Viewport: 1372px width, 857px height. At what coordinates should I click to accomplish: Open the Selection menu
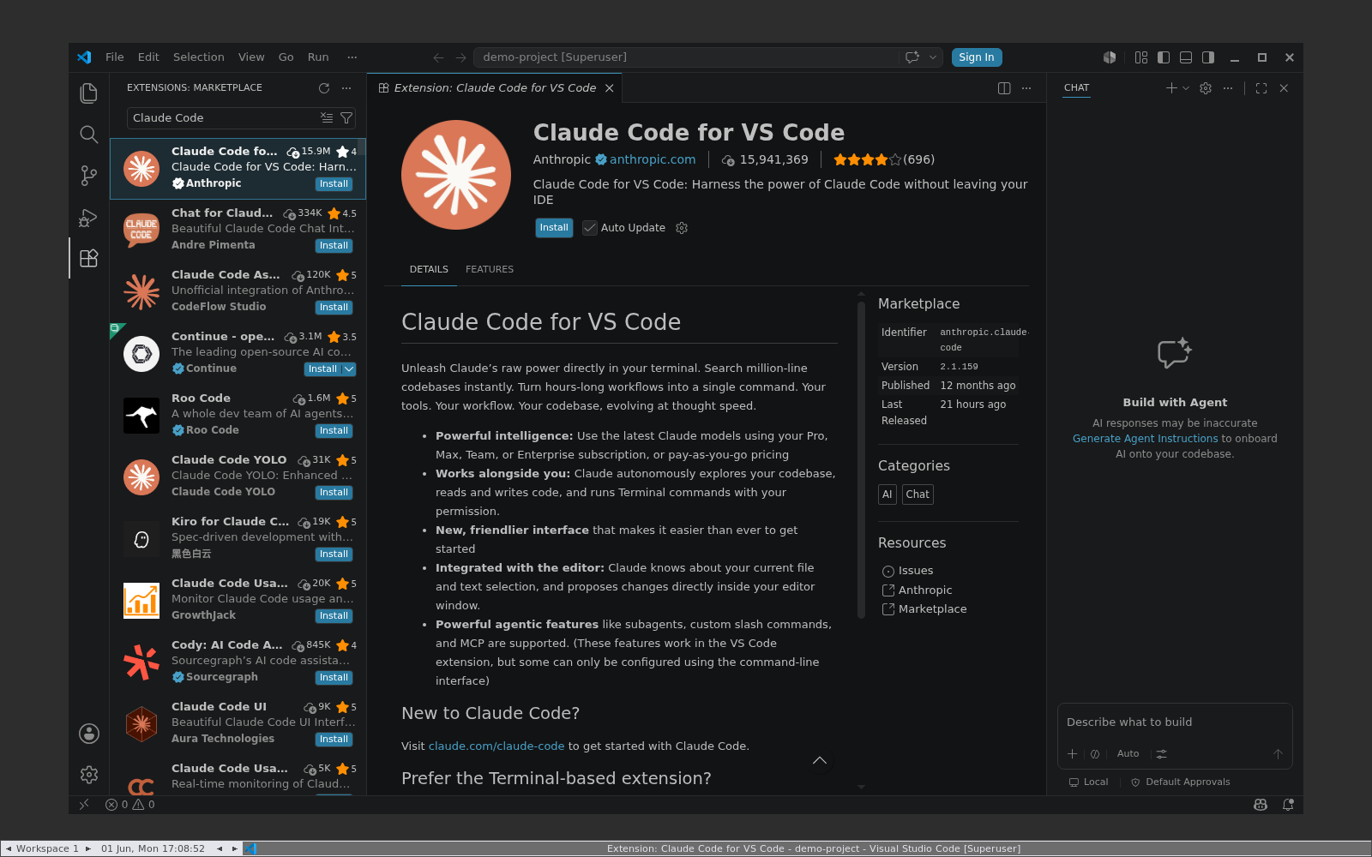click(198, 57)
